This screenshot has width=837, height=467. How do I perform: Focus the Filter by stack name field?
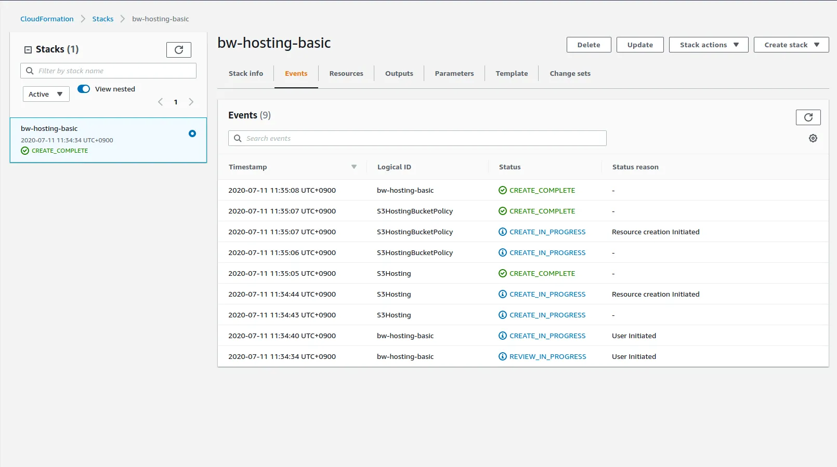point(108,71)
